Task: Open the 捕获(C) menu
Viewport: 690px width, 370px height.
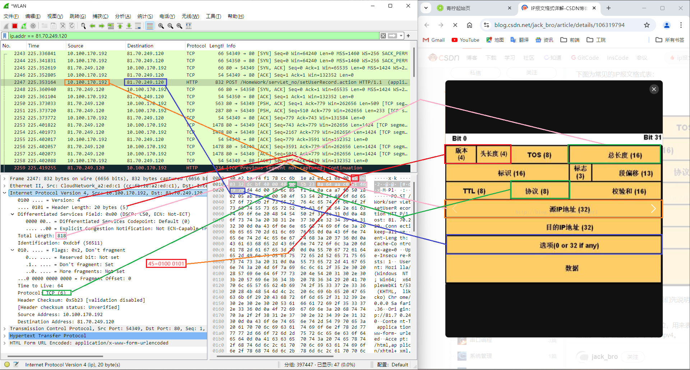Action: 100,16
